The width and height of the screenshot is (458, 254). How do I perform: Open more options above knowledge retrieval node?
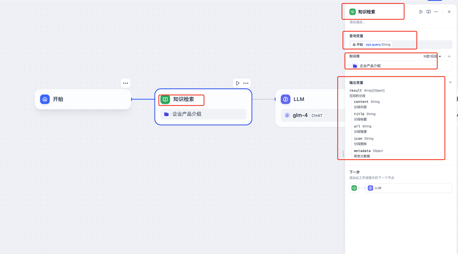[x=246, y=83]
